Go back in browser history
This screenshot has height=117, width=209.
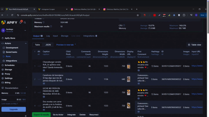(2, 15)
